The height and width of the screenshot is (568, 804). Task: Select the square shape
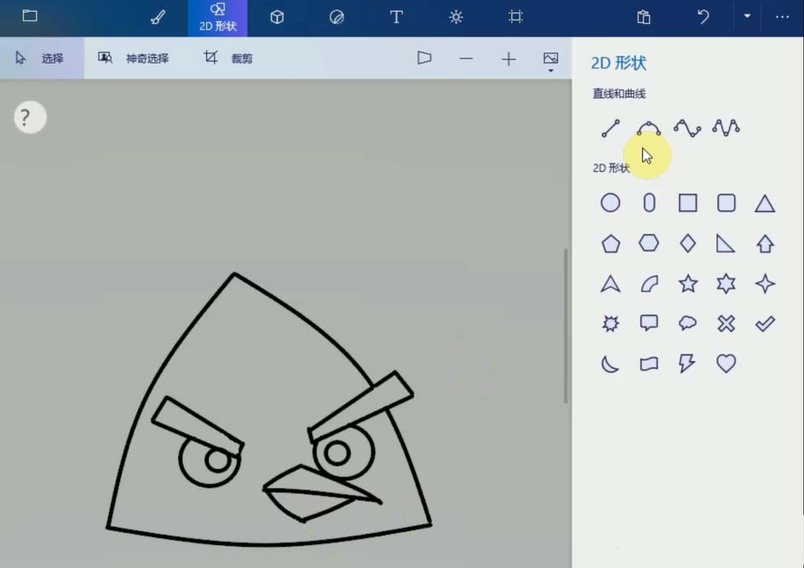coord(687,203)
